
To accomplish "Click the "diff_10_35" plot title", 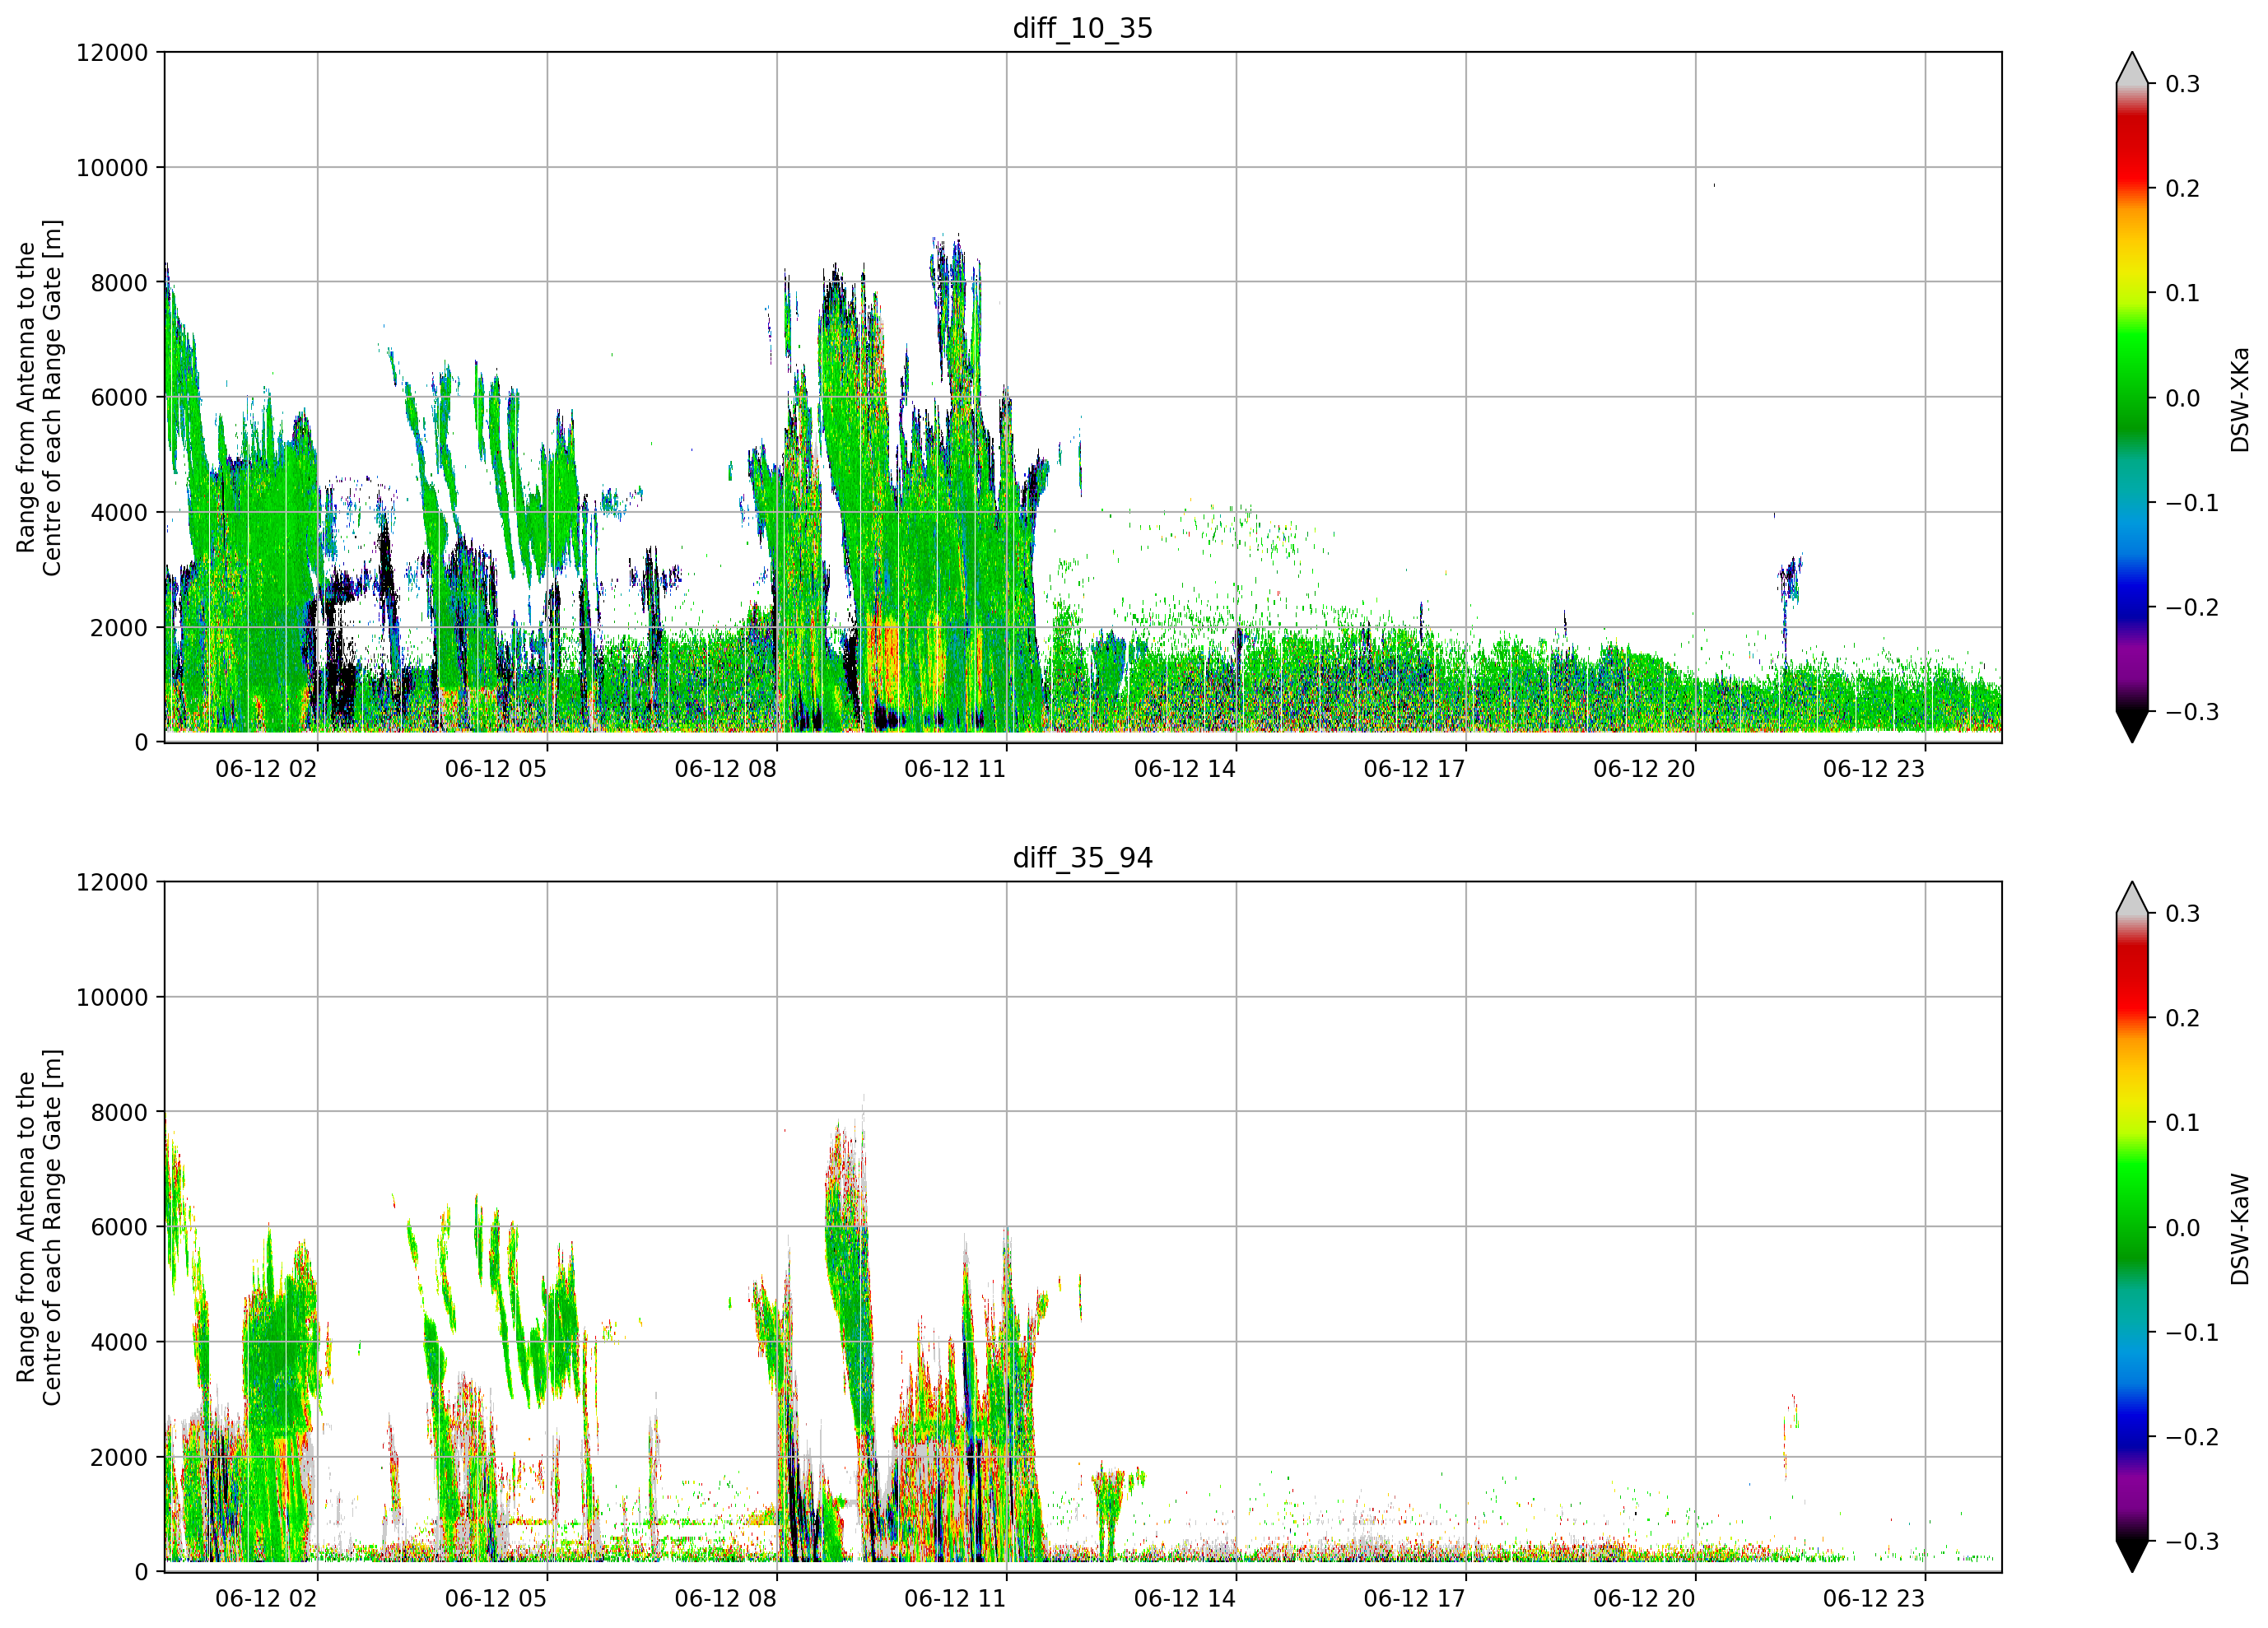I will [x=1082, y=28].
